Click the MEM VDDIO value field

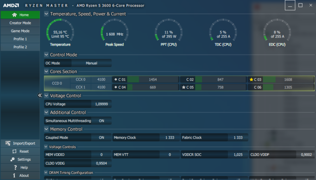pyautogui.click(x=101, y=155)
